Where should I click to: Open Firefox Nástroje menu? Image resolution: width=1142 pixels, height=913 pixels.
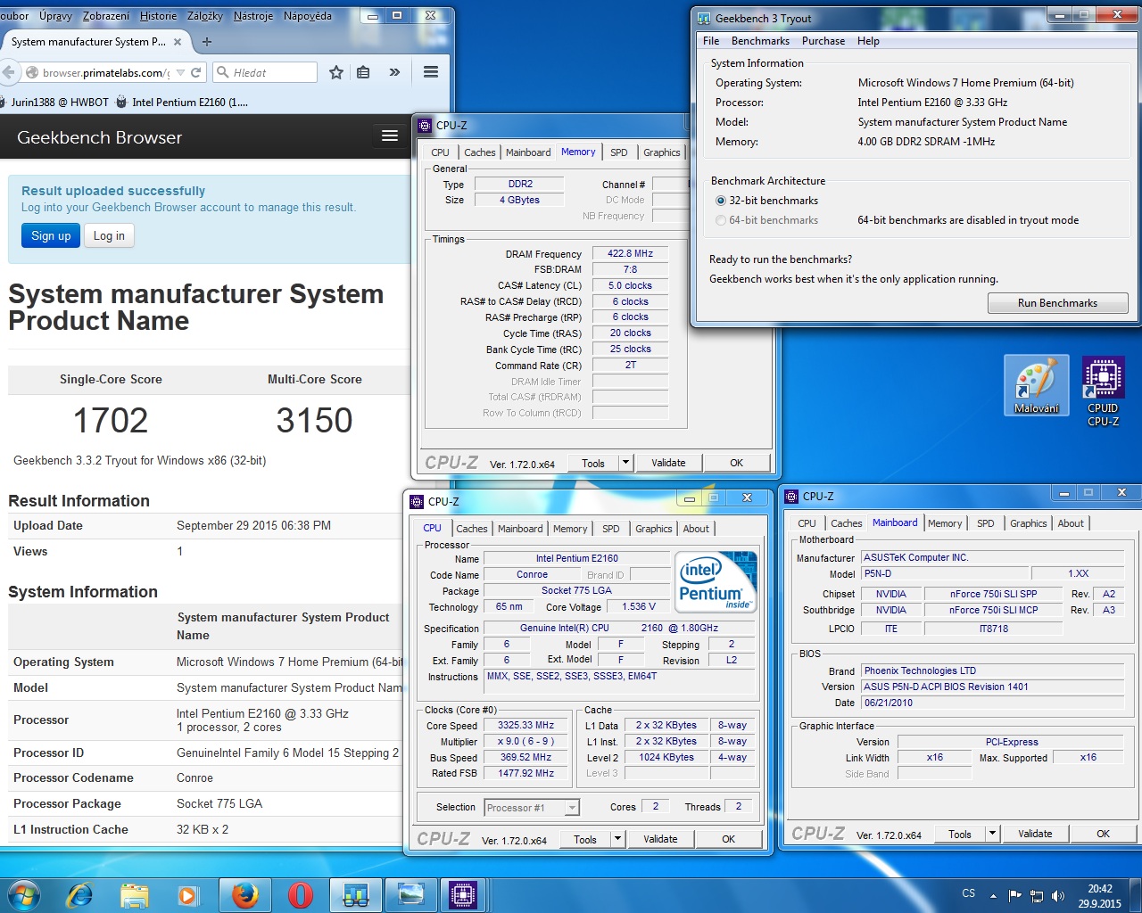[253, 16]
